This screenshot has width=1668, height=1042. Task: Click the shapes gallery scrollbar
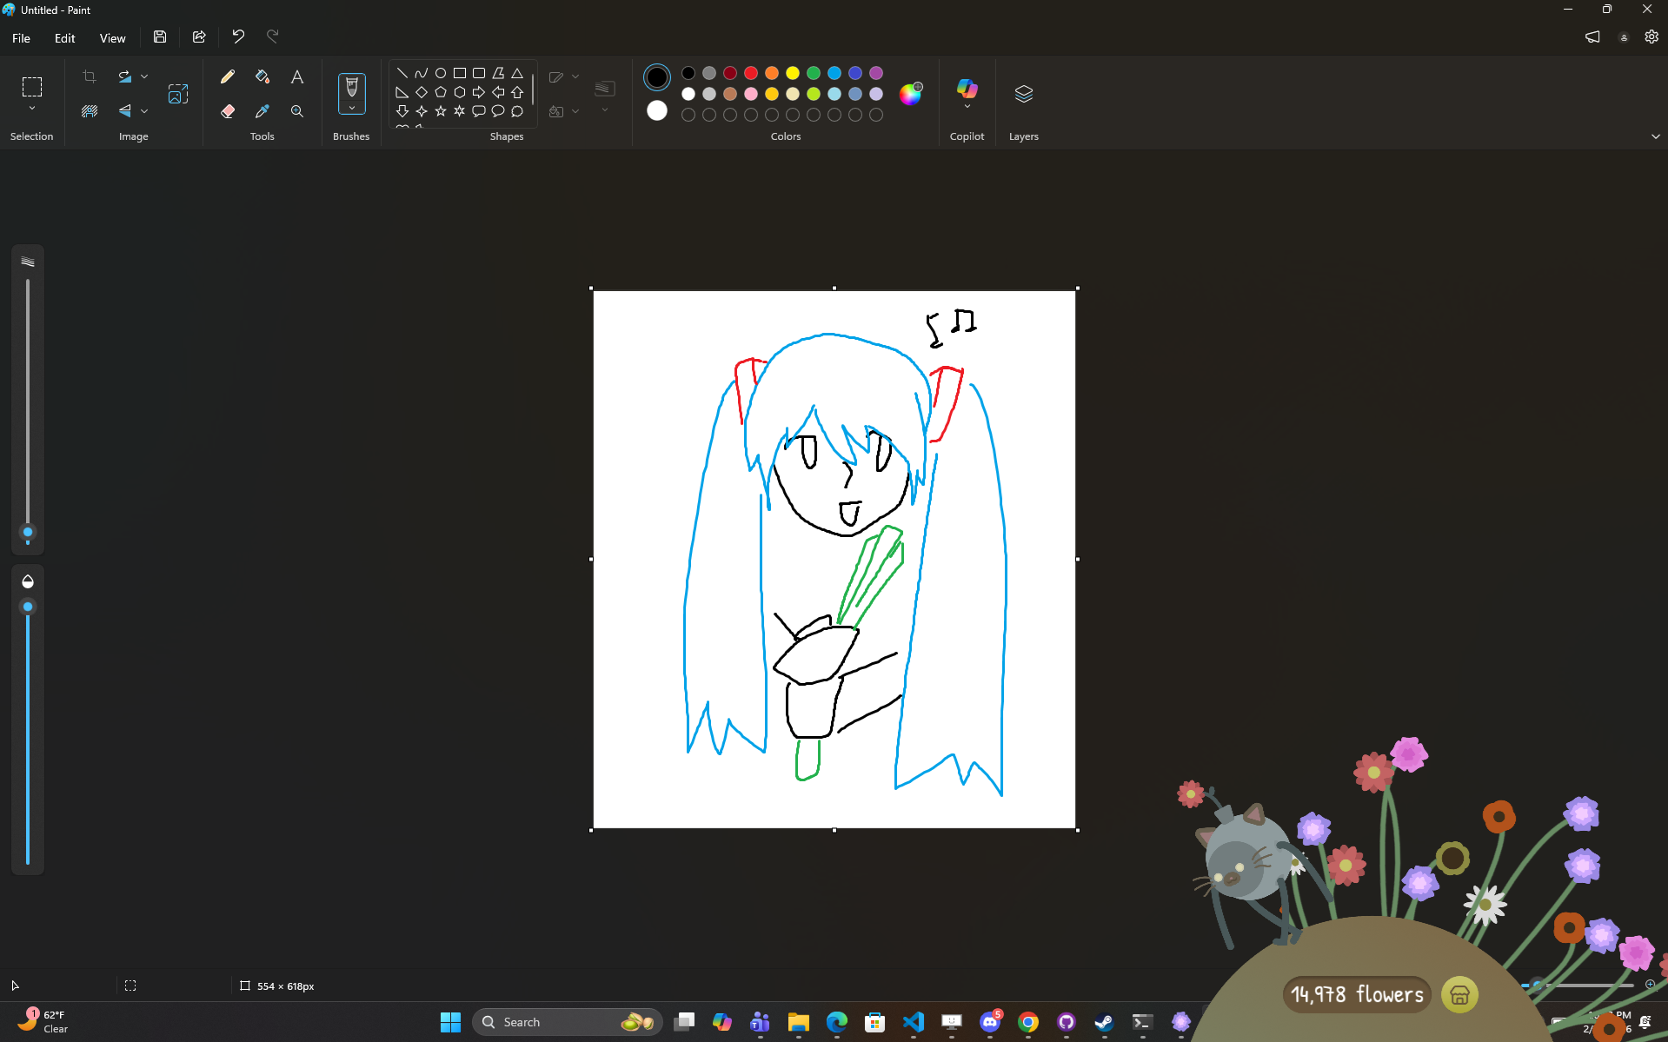533,90
